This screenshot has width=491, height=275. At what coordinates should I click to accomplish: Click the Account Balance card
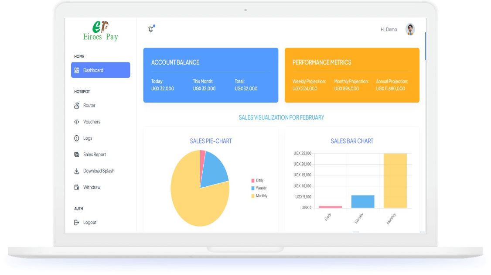tap(211, 75)
